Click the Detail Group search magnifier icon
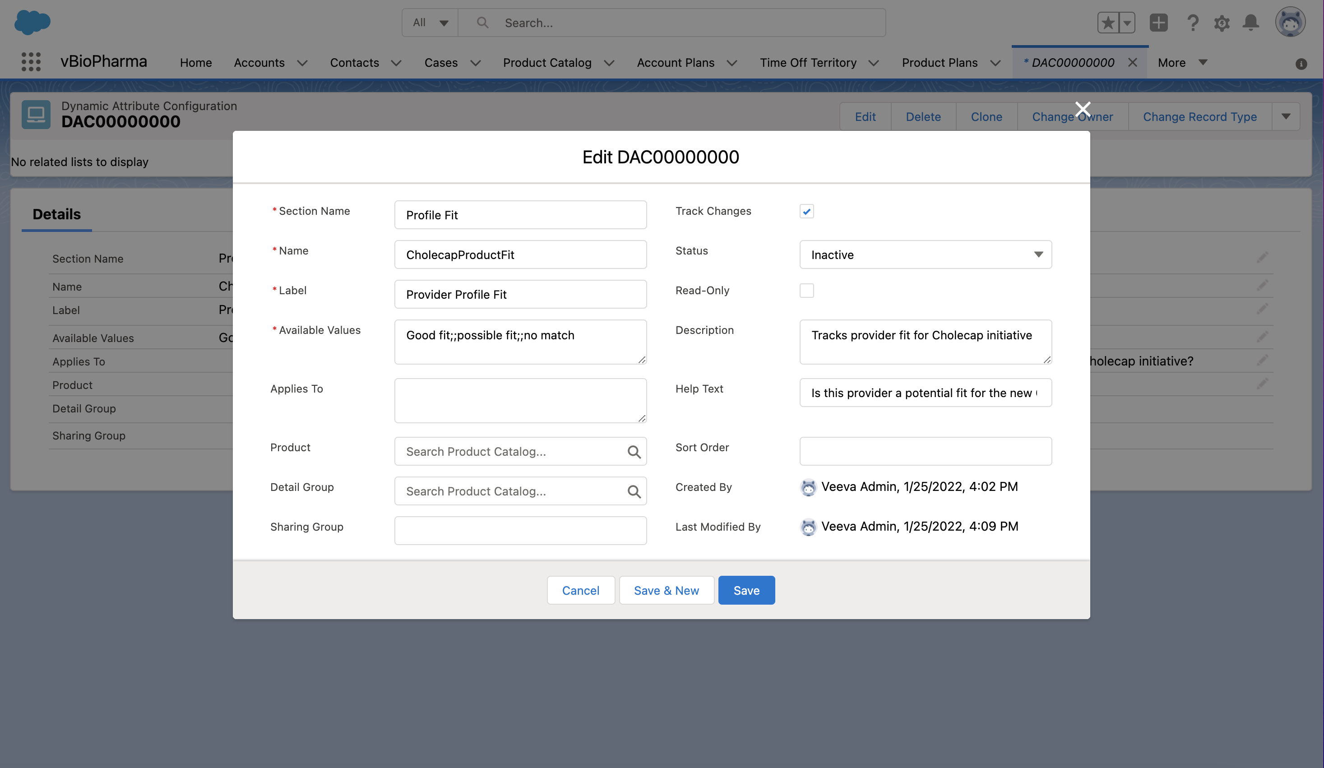 coord(634,492)
